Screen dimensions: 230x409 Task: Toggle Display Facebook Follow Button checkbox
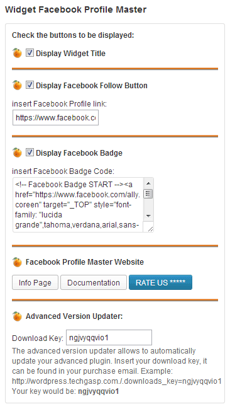point(30,85)
